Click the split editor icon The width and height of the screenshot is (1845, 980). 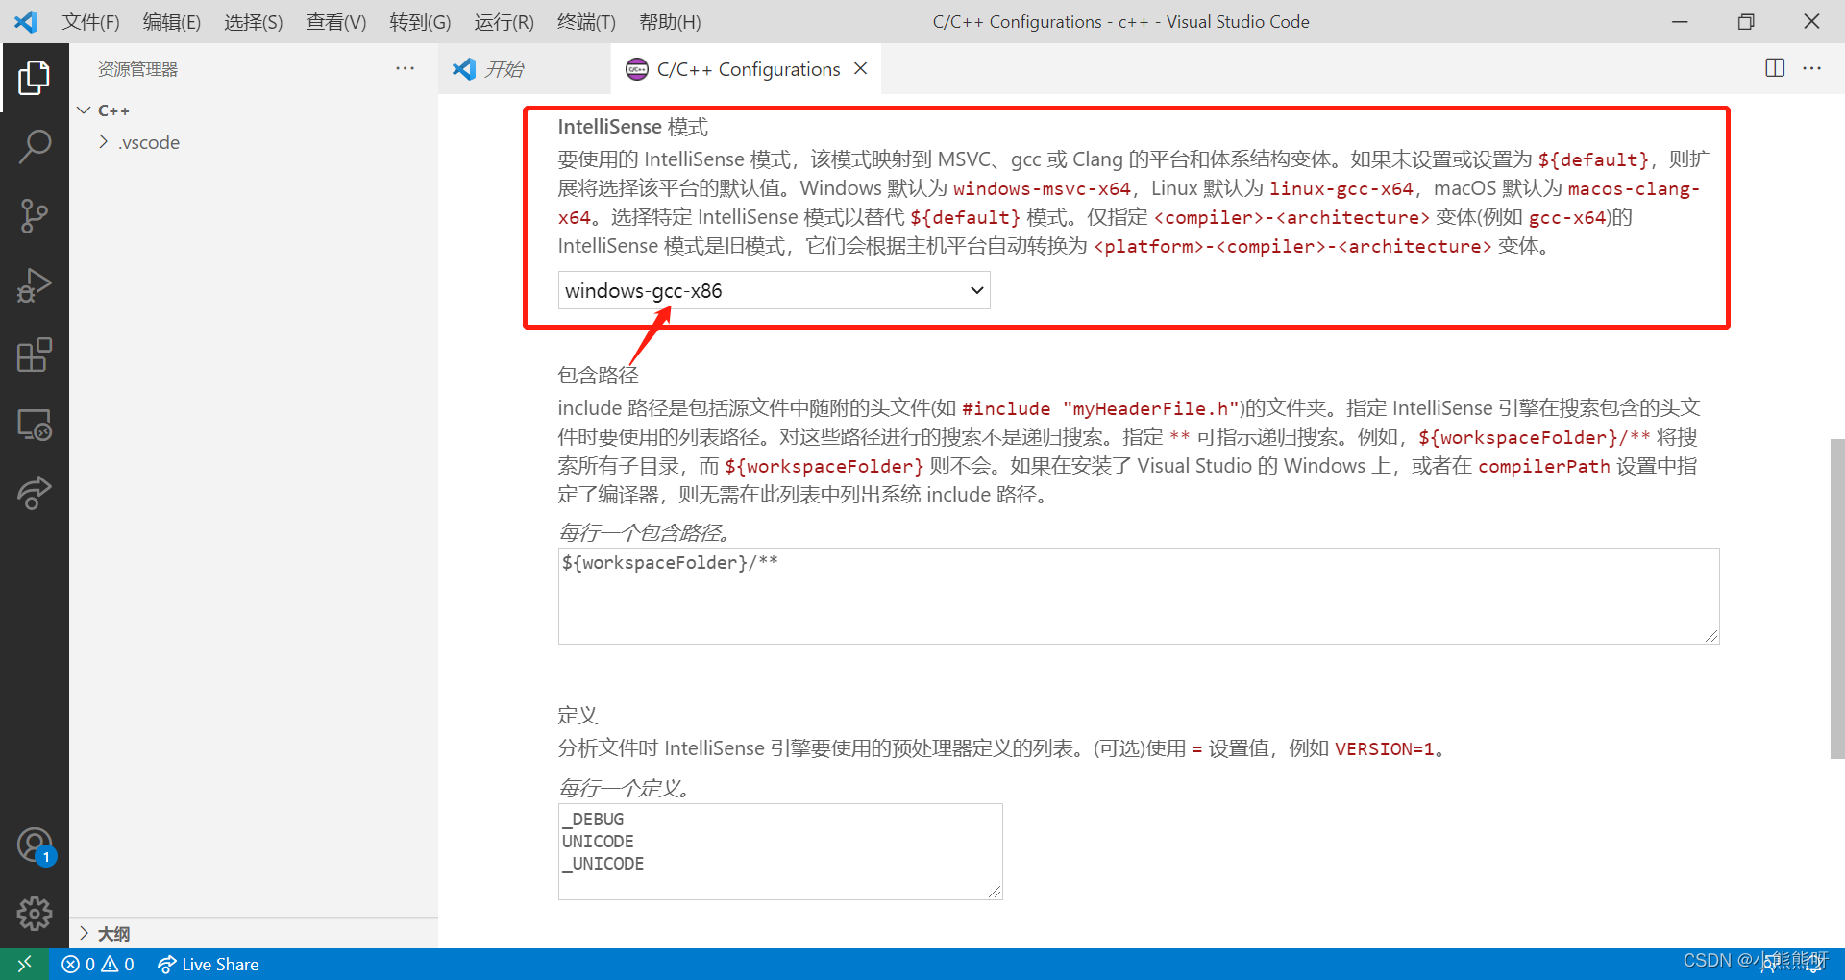pos(1775,68)
